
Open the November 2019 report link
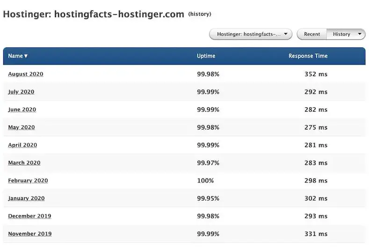pyautogui.click(x=30, y=233)
